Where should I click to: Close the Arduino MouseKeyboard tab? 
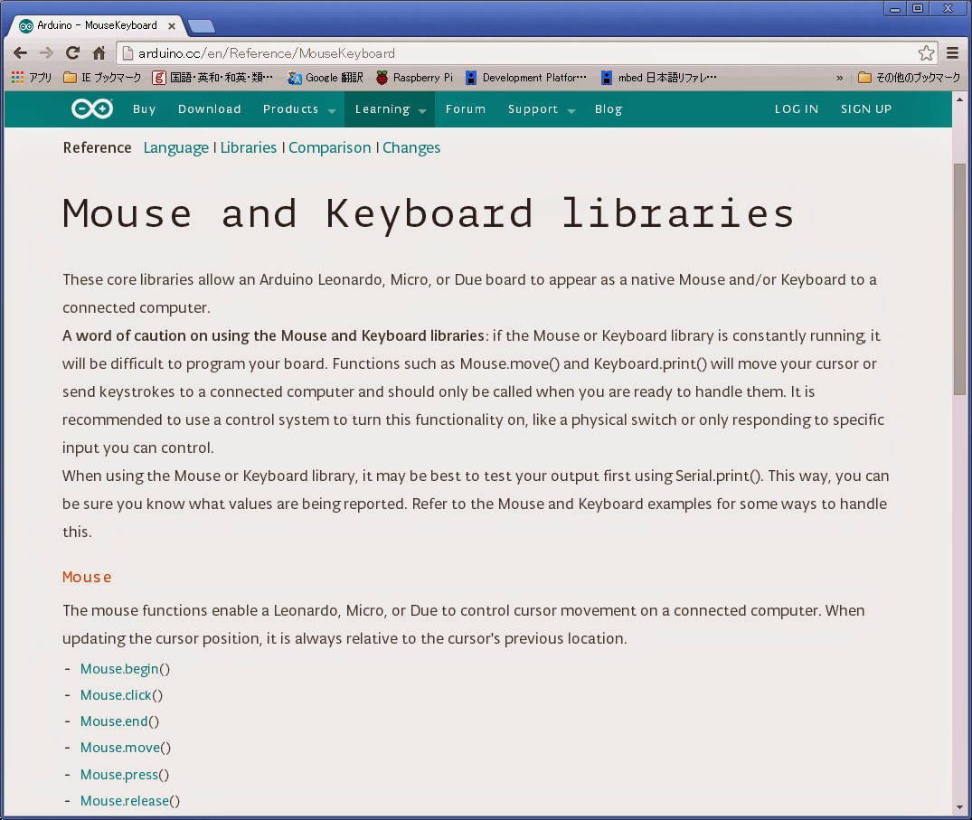(172, 26)
